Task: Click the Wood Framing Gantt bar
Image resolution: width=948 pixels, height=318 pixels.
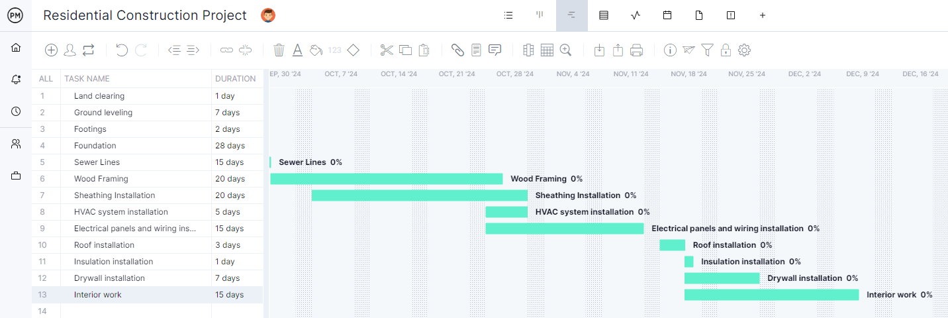Action: pyautogui.click(x=387, y=179)
